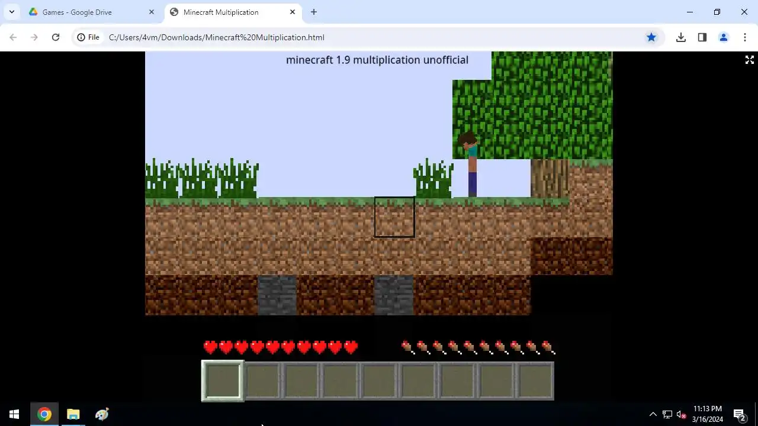Click the oak tree trunk
This screenshot has width=758, height=426.
point(550,178)
